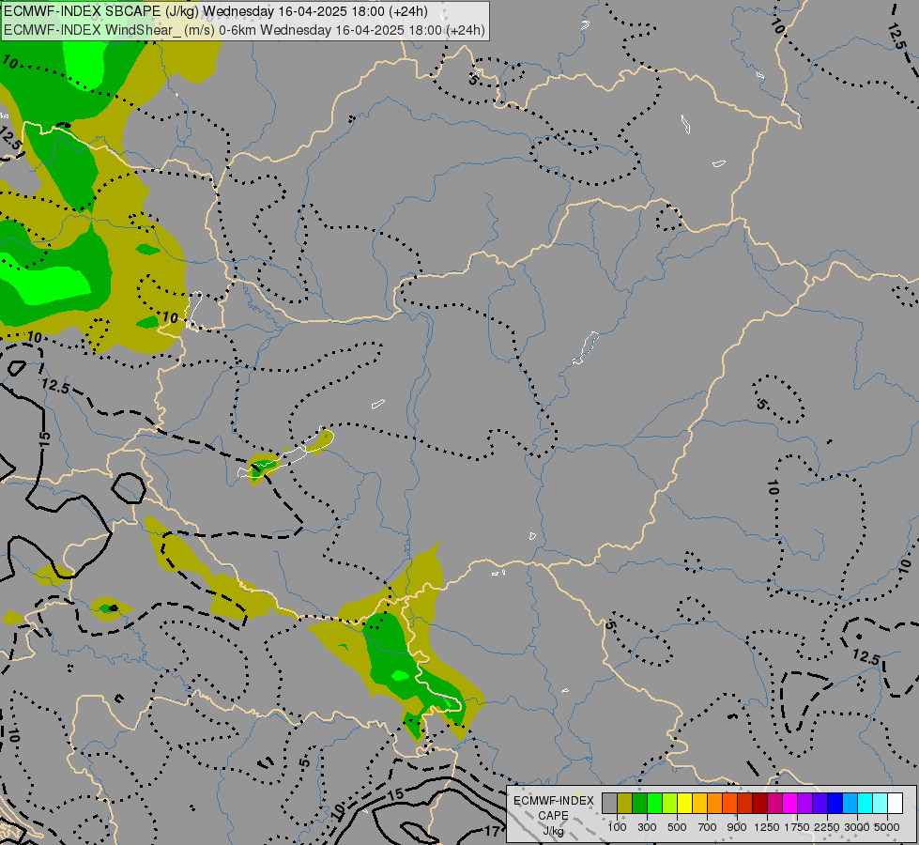Click the legend label '1750'
The height and width of the screenshot is (845, 919).
pyautogui.click(x=797, y=827)
